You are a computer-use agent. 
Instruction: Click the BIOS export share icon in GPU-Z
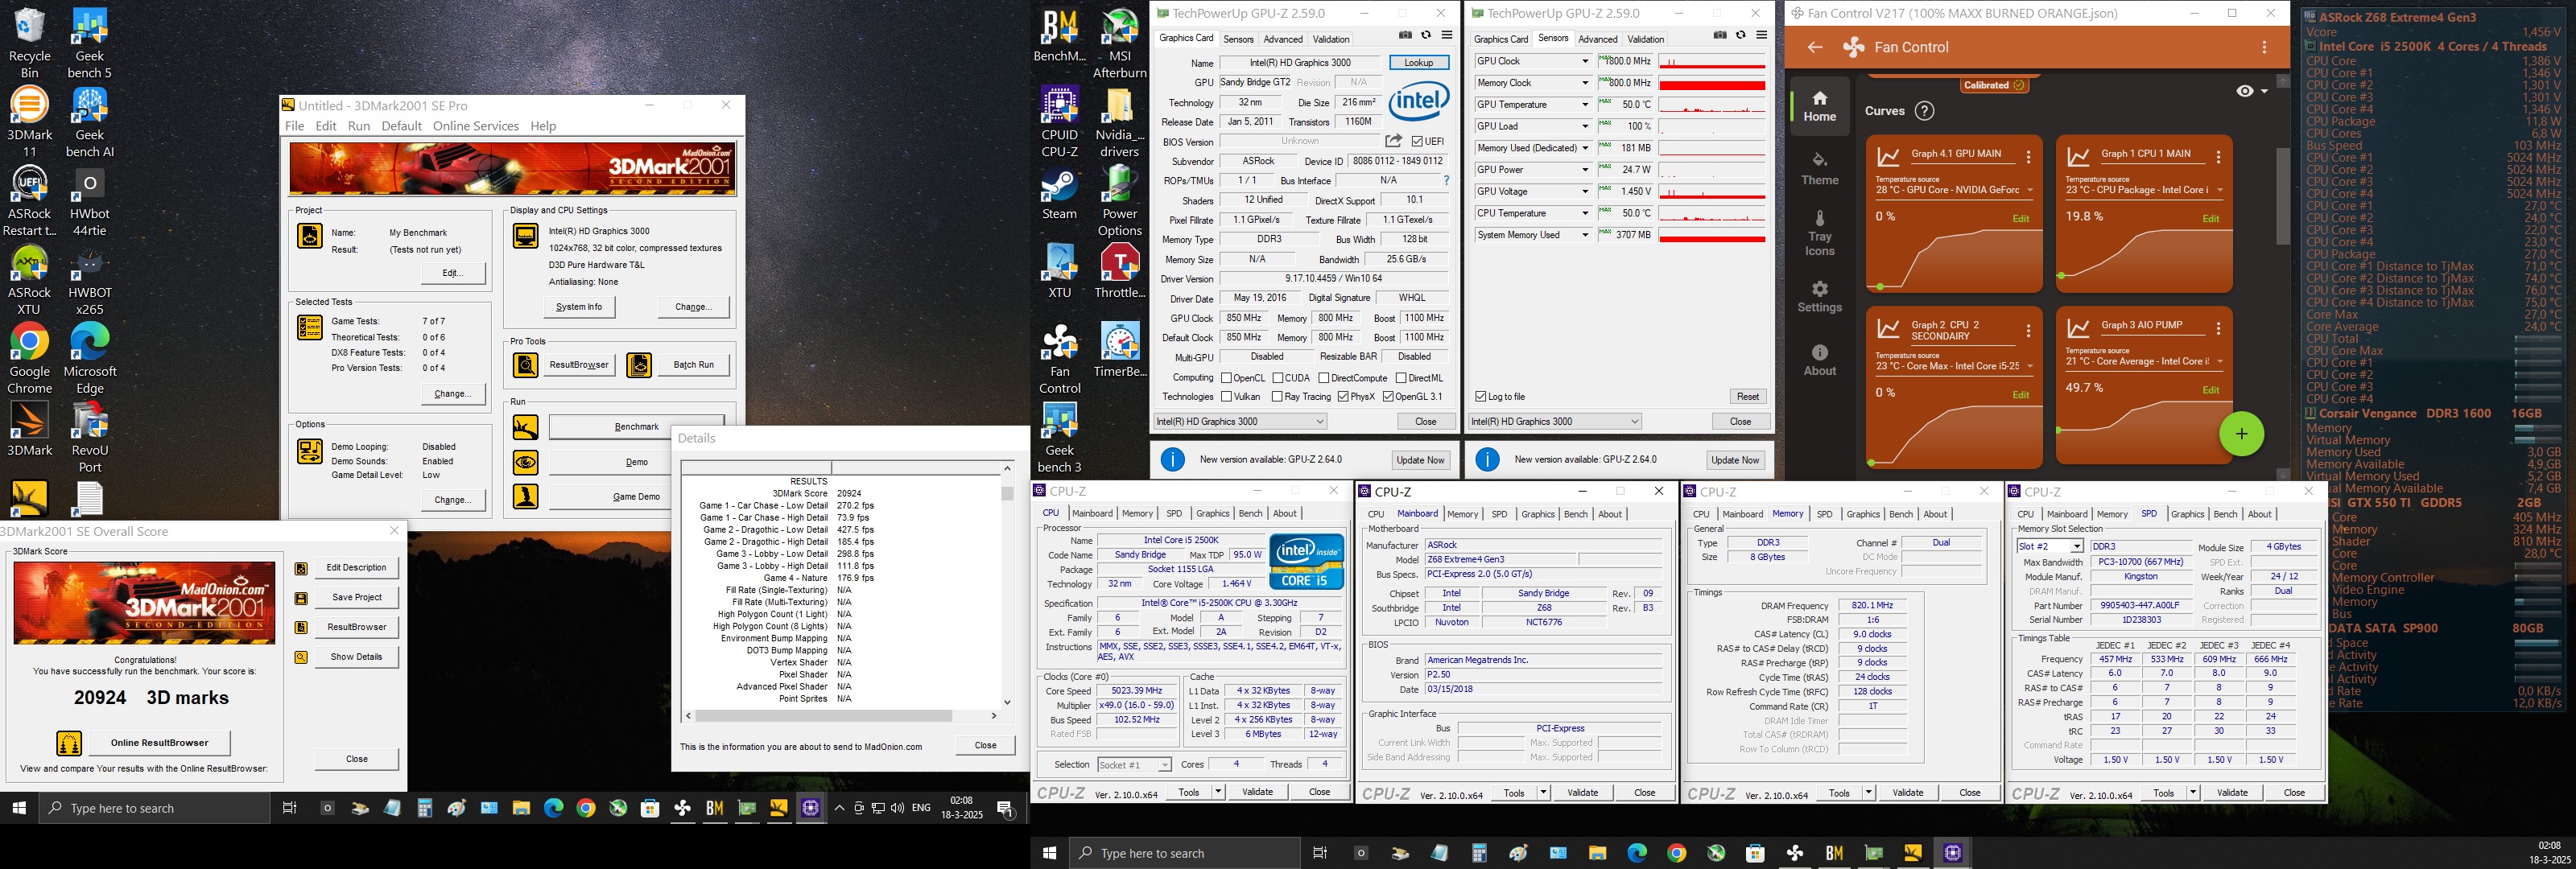(1393, 141)
